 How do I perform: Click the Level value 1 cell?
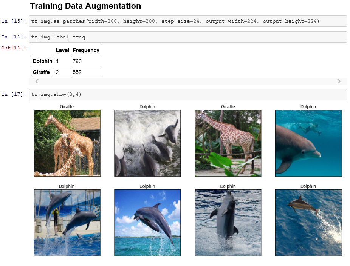tap(62, 61)
